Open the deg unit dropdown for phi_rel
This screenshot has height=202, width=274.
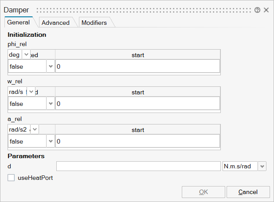click(26, 54)
